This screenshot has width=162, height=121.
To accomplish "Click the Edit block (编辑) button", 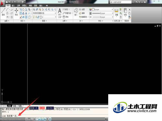I will 82,13.
